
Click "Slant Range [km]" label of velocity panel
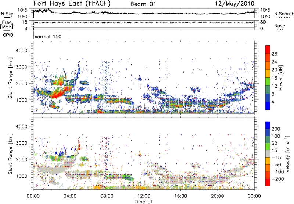[10, 154]
